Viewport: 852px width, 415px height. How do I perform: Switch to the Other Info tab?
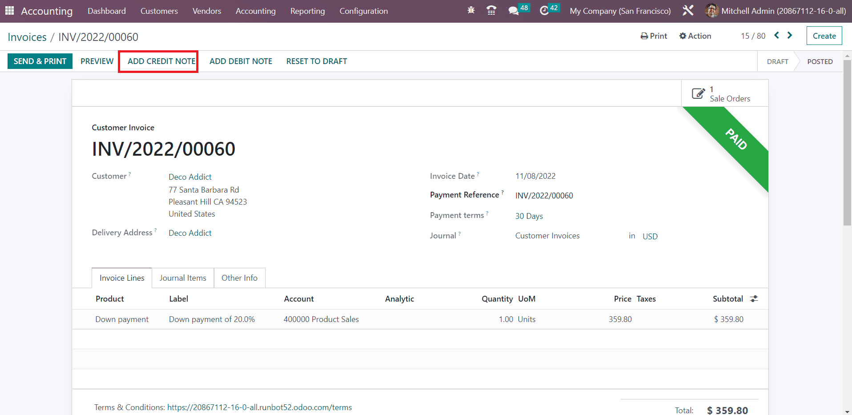(239, 278)
